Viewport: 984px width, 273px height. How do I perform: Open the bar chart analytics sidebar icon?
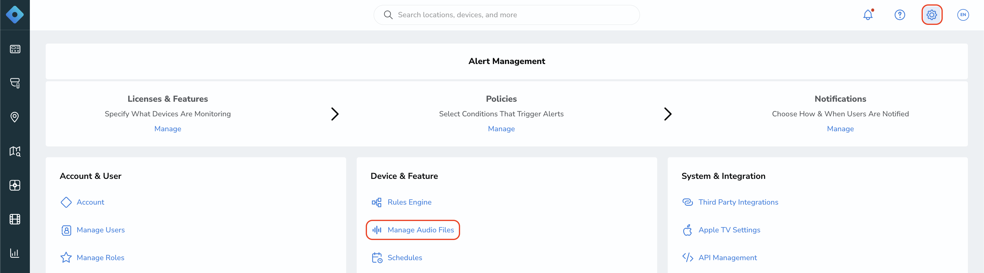(15, 253)
